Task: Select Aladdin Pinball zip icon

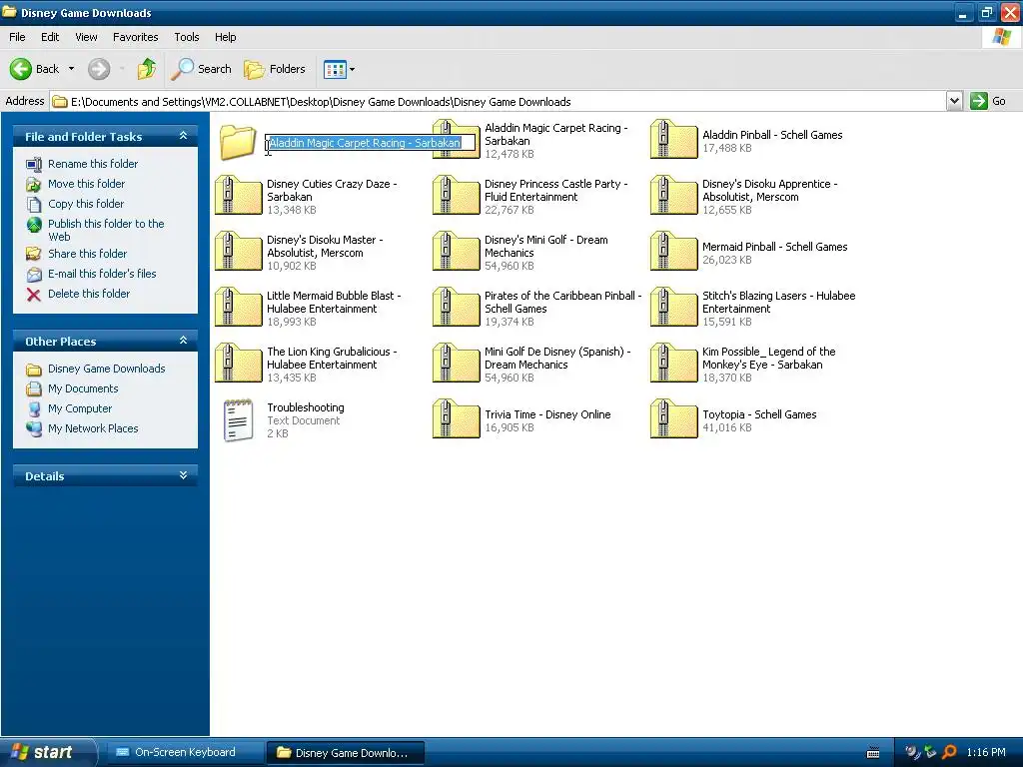Action: point(673,140)
